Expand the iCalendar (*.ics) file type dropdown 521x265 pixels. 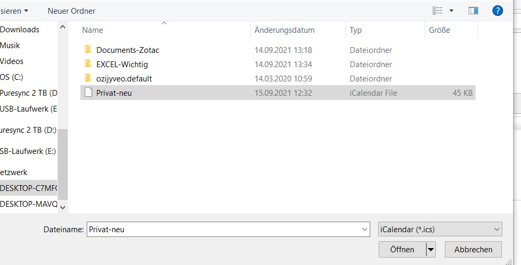pyautogui.click(x=440, y=229)
